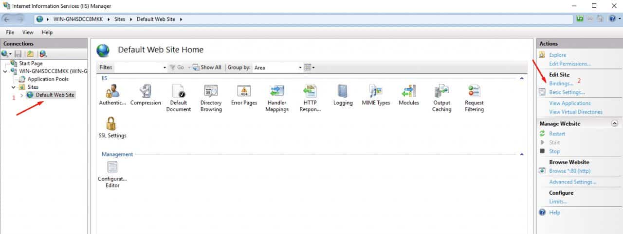Expand the Default Web Site node
623x234 pixels.
tap(21, 95)
